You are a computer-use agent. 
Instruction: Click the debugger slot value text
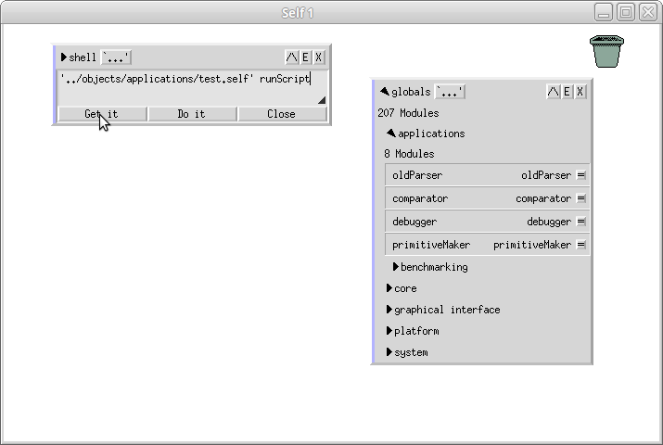pyautogui.click(x=549, y=222)
